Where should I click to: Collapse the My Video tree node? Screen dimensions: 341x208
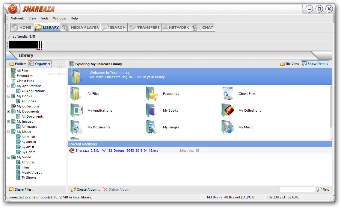[x=8, y=157]
